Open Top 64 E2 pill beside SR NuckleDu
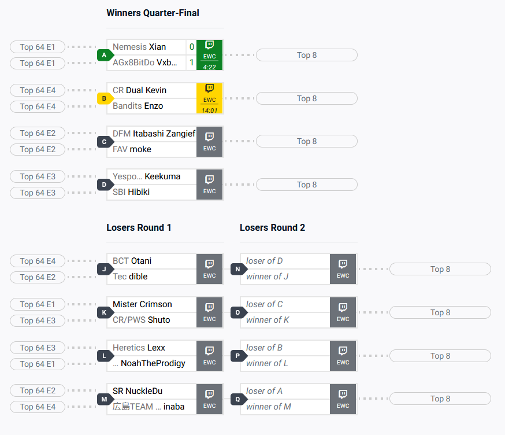Screen dimensions: 505x435 pyautogui.click(x=38, y=391)
